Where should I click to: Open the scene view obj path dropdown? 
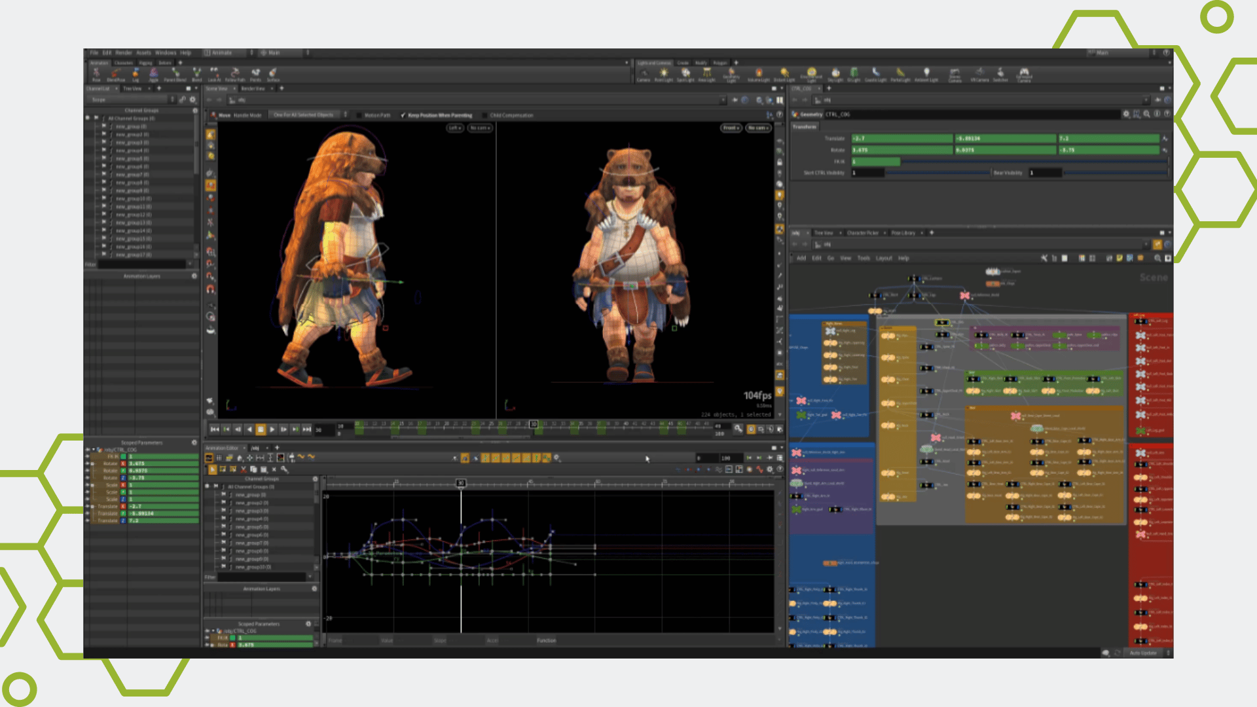click(723, 100)
